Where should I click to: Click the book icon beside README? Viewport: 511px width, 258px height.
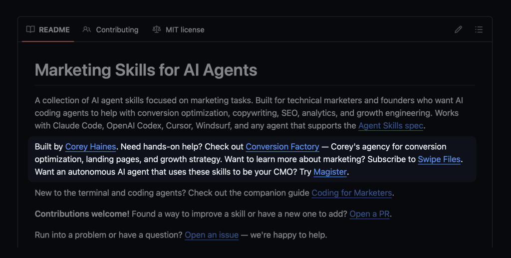coord(30,29)
